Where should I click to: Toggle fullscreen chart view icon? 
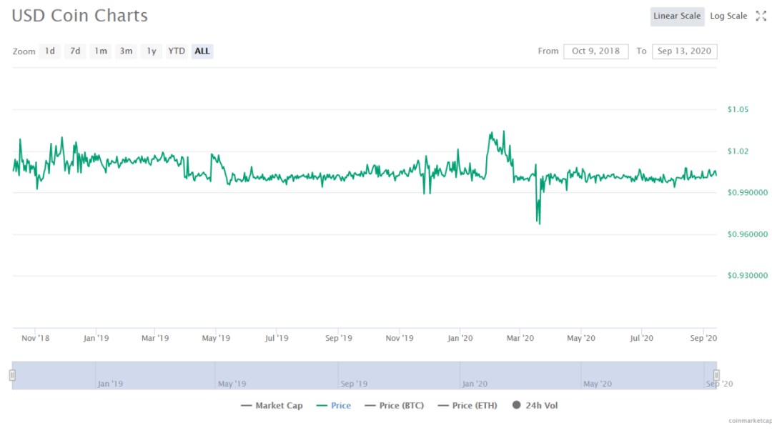761,16
